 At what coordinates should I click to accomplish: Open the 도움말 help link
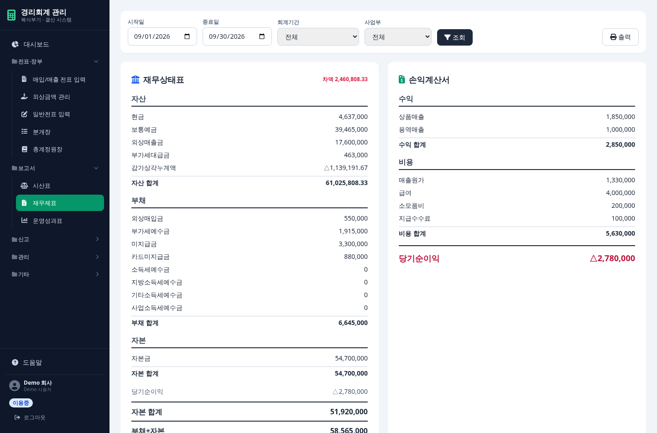coord(55,362)
